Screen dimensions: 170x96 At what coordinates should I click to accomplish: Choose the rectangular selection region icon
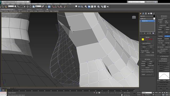tap(21, 7)
